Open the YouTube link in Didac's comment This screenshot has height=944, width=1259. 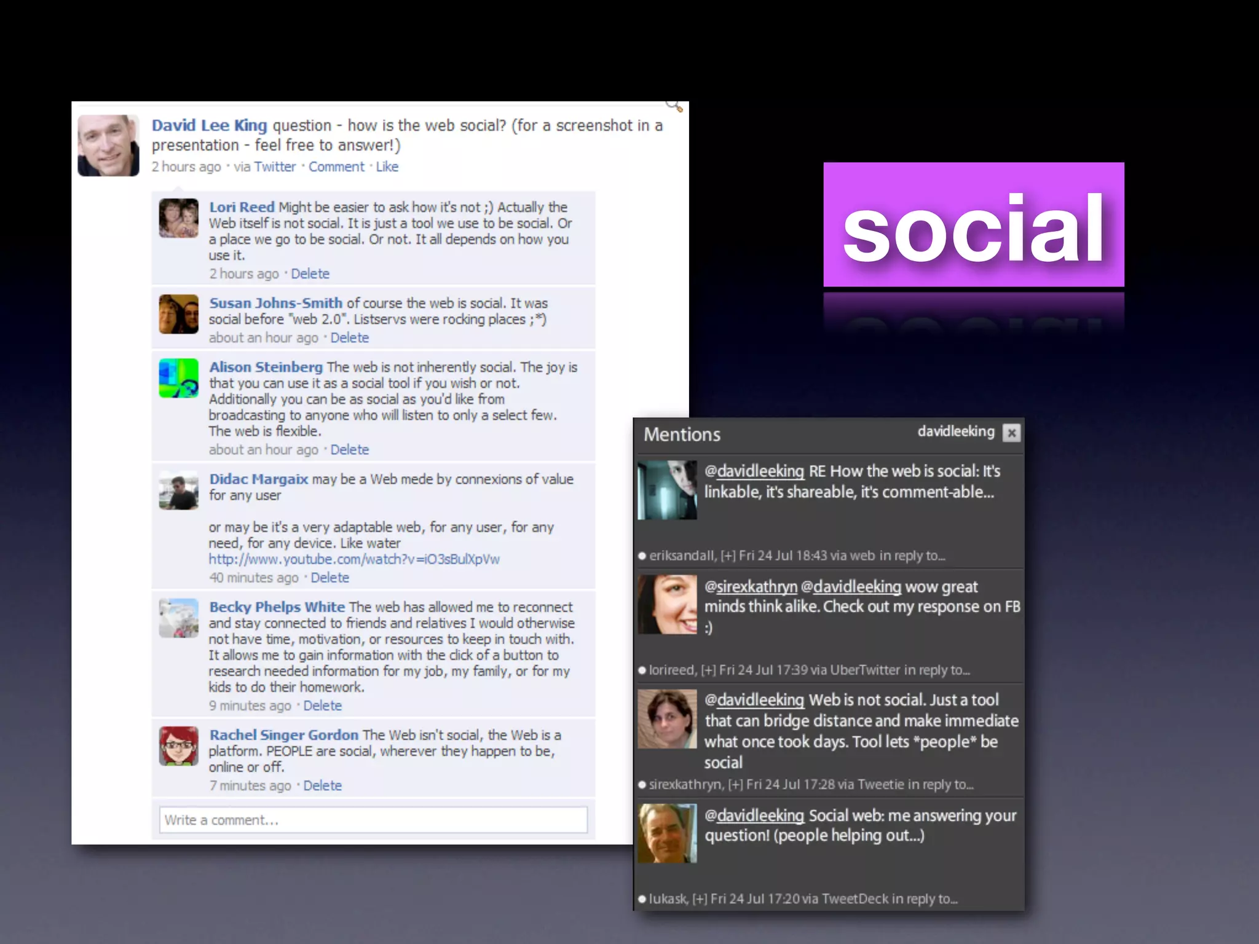(x=354, y=559)
